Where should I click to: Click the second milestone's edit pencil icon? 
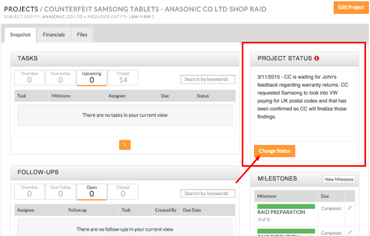tap(350, 232)
